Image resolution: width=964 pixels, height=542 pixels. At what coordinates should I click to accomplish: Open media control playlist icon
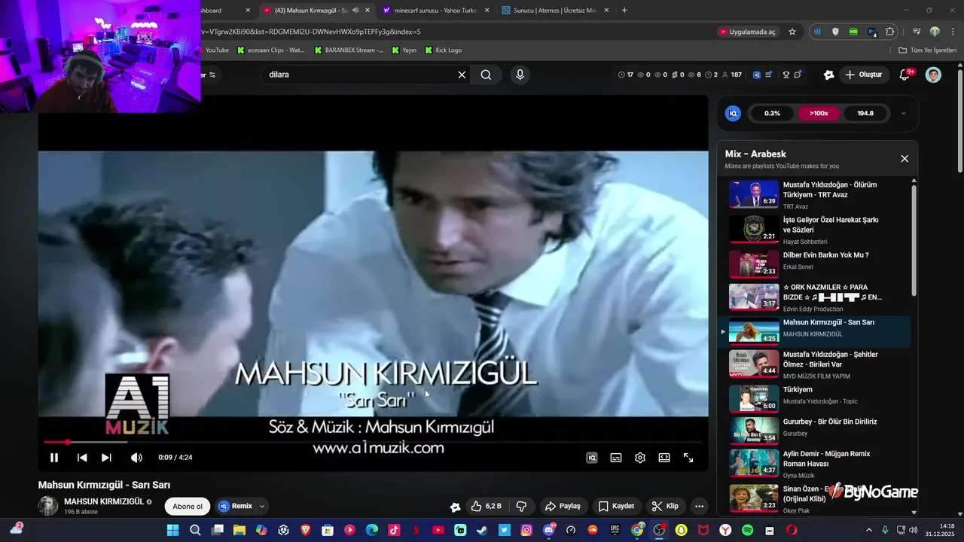tap(917, 32)
